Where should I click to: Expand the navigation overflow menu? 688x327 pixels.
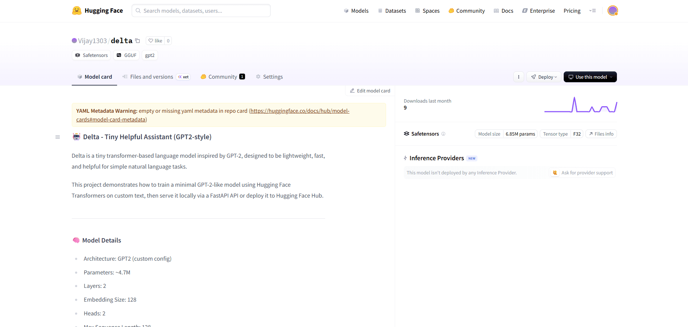click(593, 11)
